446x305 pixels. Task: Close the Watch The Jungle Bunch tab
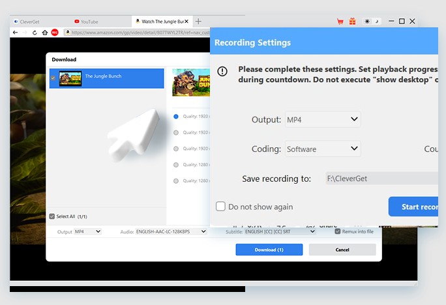click(186, 22)
